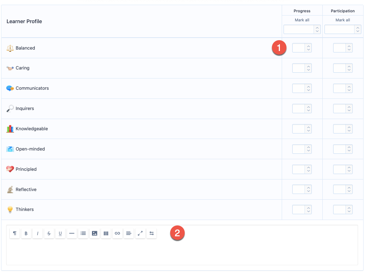365x275 pixels.
Task: Open Balanced progress score selector
Action: pos(302,48)
